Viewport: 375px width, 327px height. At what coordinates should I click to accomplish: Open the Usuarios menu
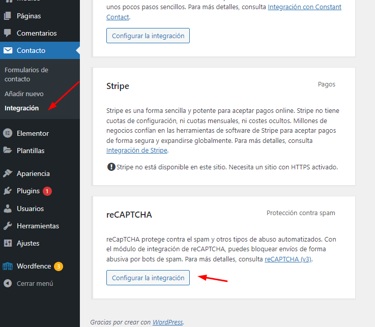(x=40, y=209)
